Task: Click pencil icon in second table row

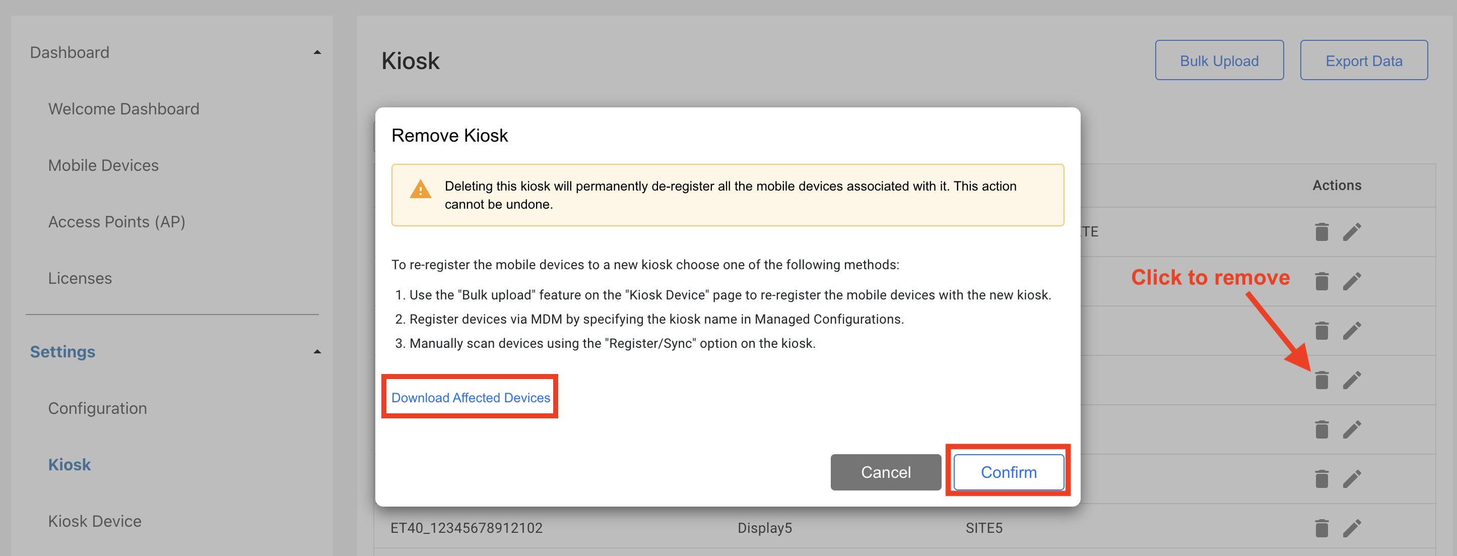Action: 1352,281
